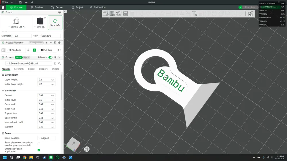
Task: Open the File menu
Action: click(5, 2)
